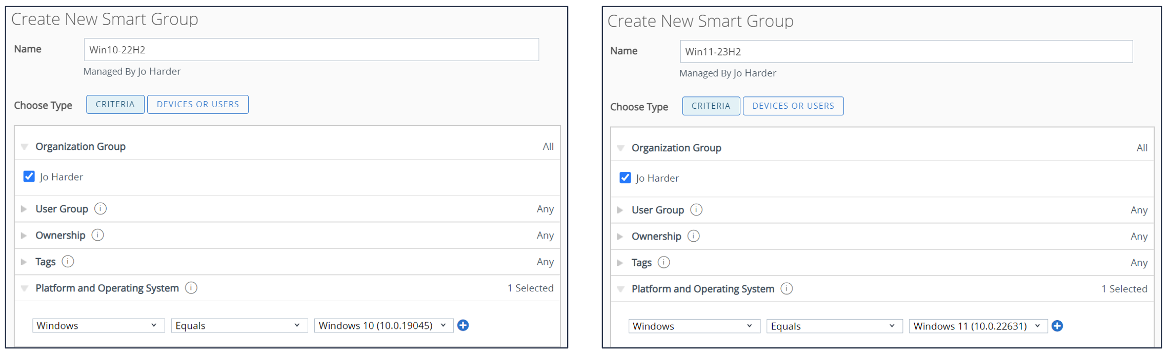Click the User Group info icon in Win10-22H2 panel
1168x353 pixels.
[x=100, y=209]
